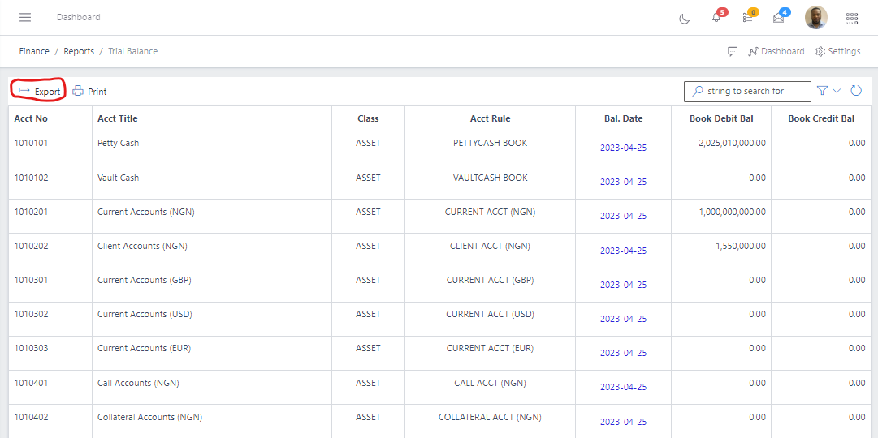878x438 pixels.
Task: Click the CURRENT ACCT (GBP) rule cell
Action: point(490,281)
